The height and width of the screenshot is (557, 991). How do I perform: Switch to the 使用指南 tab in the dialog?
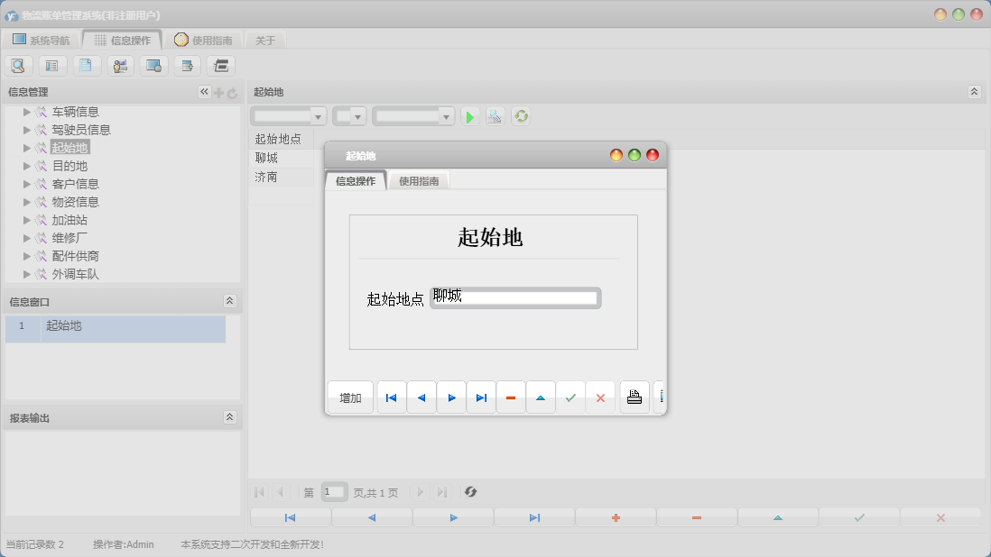tap(418, 179)
